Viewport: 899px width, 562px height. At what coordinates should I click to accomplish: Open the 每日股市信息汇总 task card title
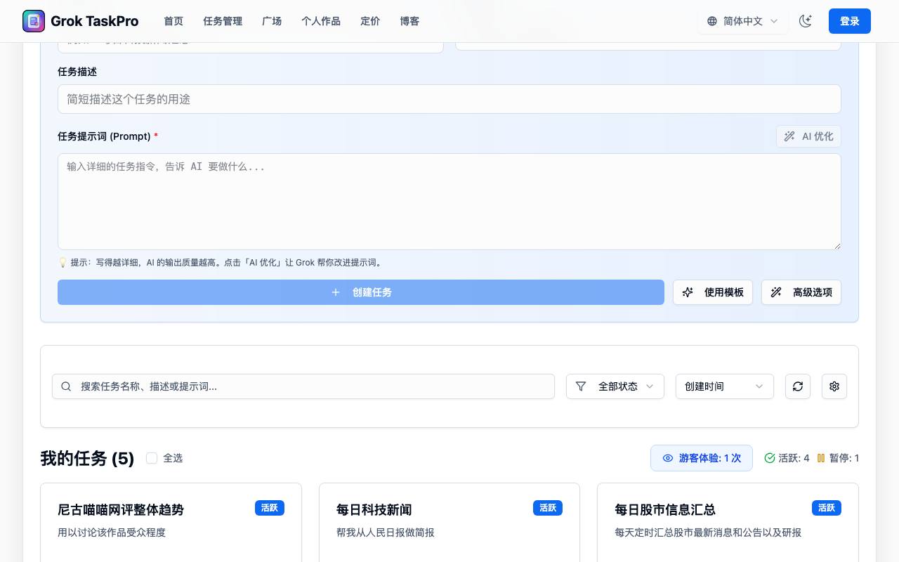coord(665,510)
